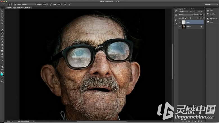Open the layer blend mode dropdown
219x123 pixels.
(186, 15)
